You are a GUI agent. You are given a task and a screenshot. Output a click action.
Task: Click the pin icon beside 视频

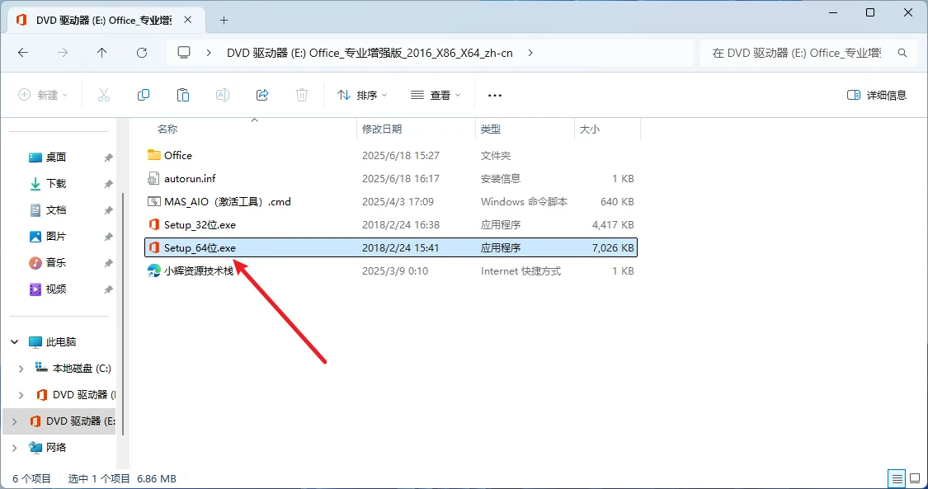click(108, 289)
